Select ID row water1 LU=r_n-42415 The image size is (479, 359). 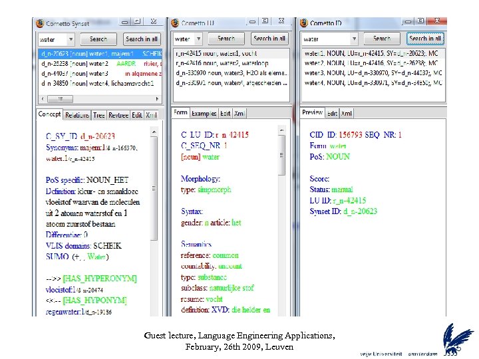373,53
